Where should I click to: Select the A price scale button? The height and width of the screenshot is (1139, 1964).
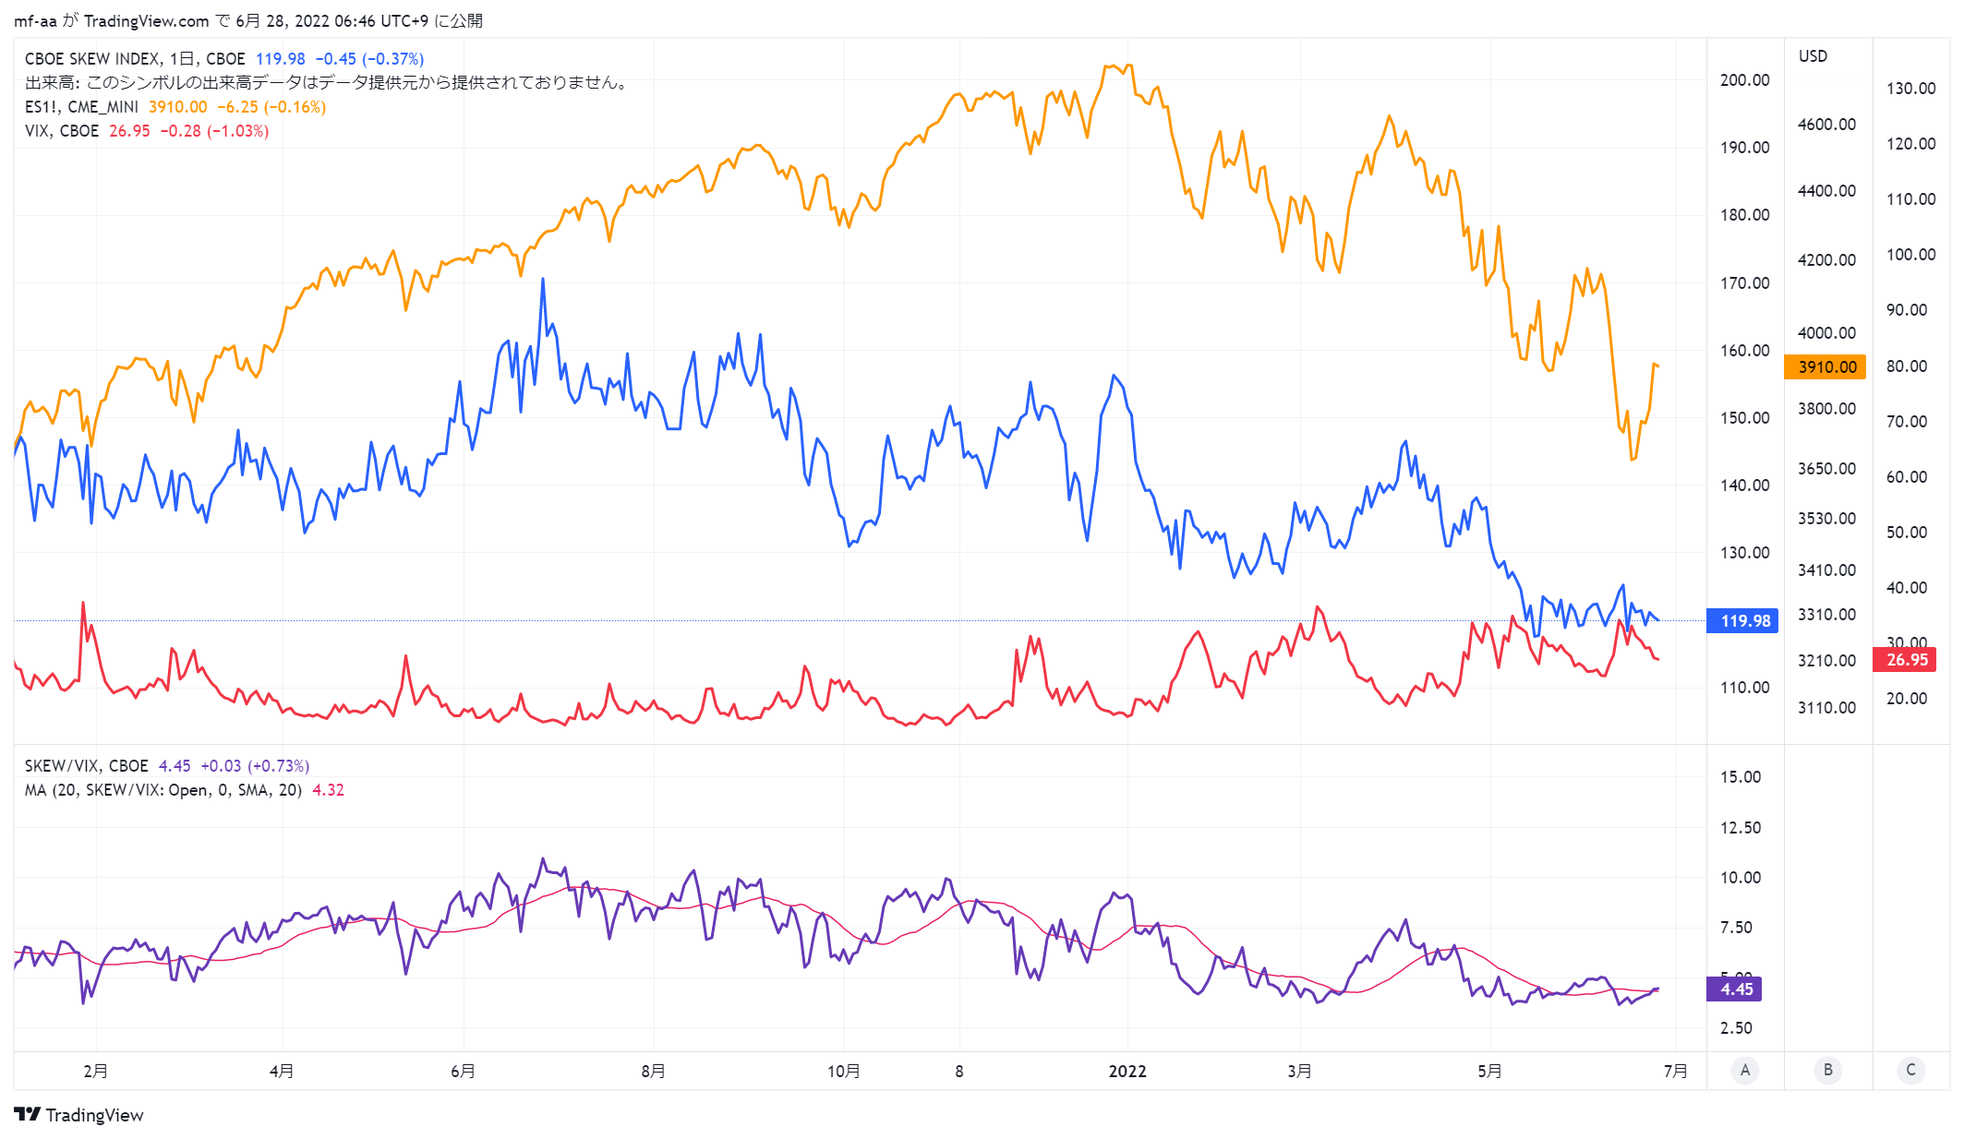point(1744,1070)
